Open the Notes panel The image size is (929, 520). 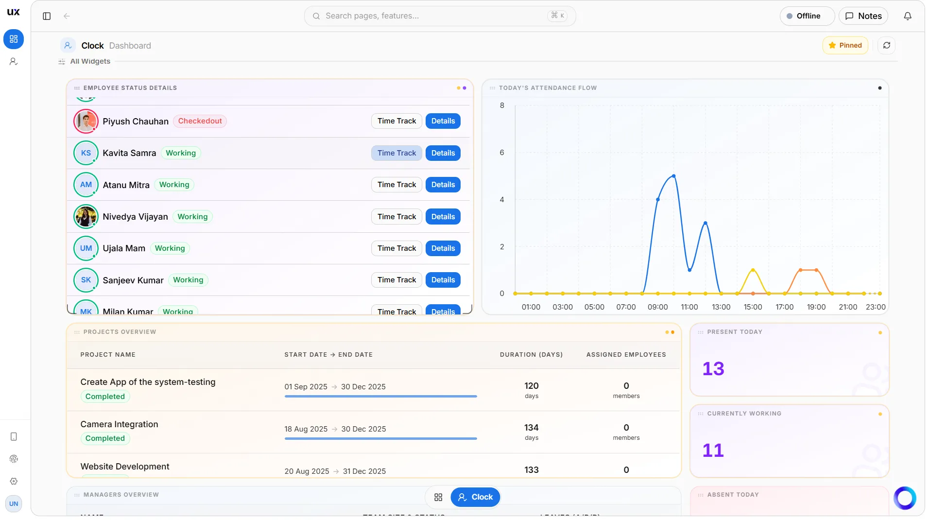[863, 16]
